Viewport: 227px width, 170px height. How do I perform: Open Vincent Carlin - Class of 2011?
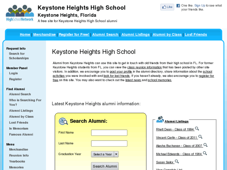pos(177,138)
